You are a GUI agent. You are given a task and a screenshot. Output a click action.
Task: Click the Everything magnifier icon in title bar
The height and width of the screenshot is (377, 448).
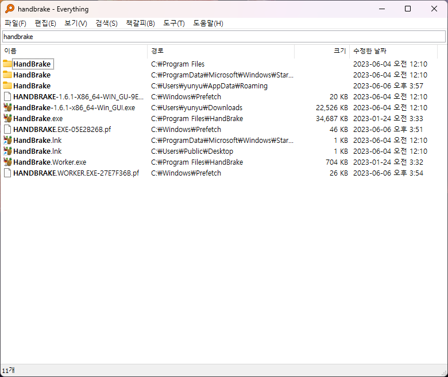[9, 9]
